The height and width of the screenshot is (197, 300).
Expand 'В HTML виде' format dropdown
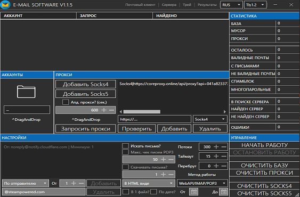point(149,183)
